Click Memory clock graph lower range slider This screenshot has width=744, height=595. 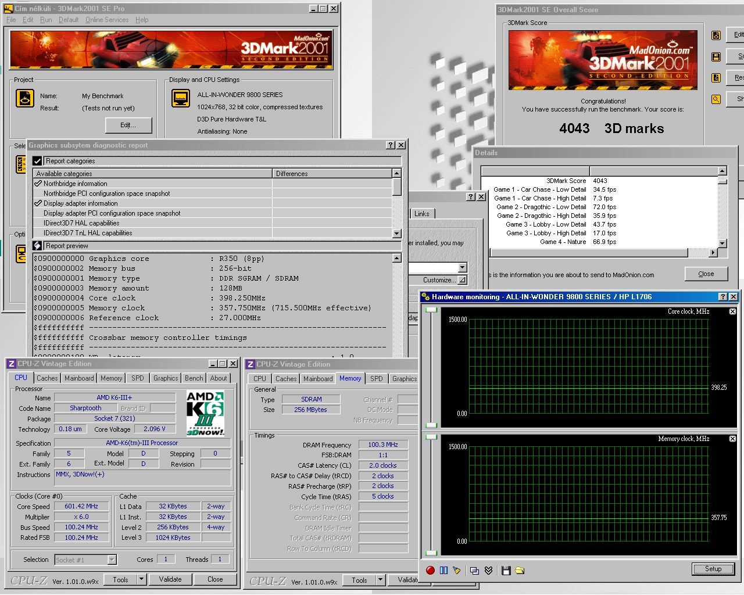point(431,553)
